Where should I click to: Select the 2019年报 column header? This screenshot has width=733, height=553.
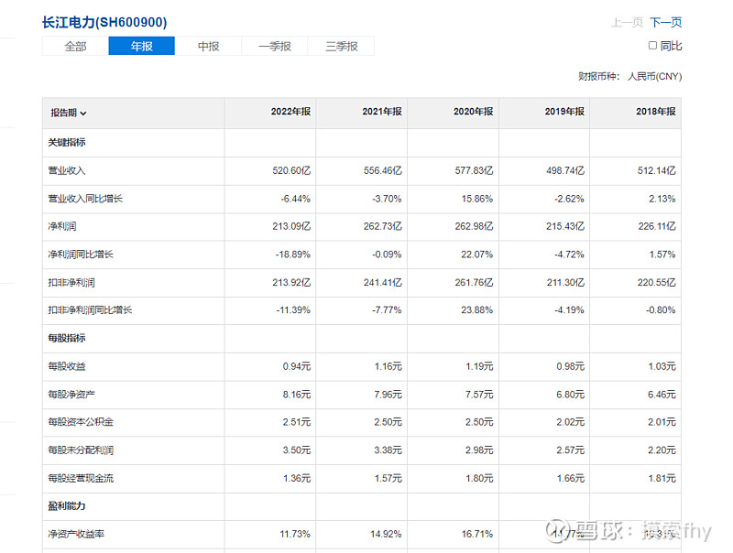point(564,112)
